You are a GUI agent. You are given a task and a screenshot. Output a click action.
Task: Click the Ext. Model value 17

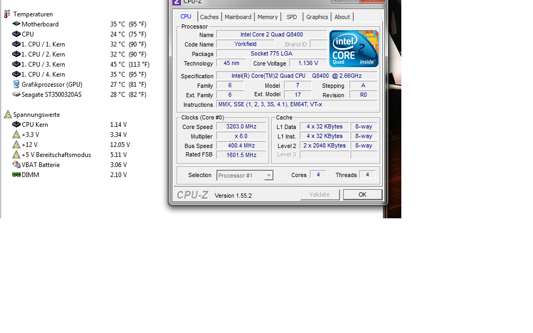[298, 95]
